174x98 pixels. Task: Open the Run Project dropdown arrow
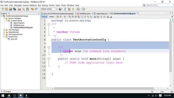(x=76, y=9)
